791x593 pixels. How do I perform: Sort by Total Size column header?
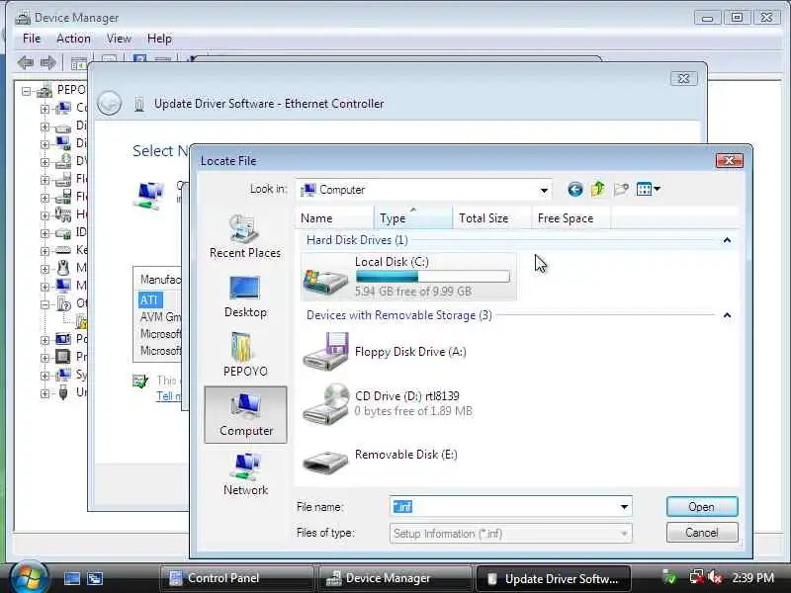pyautogui.click(x=491, y=218)
